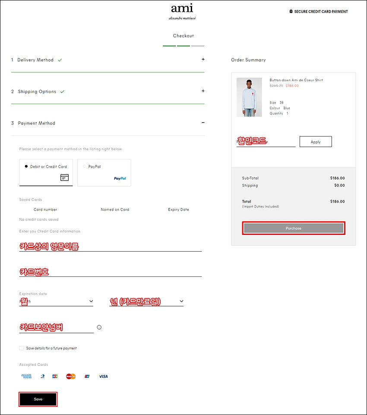Click the $186.00 sale price in red

click(292, 86)
